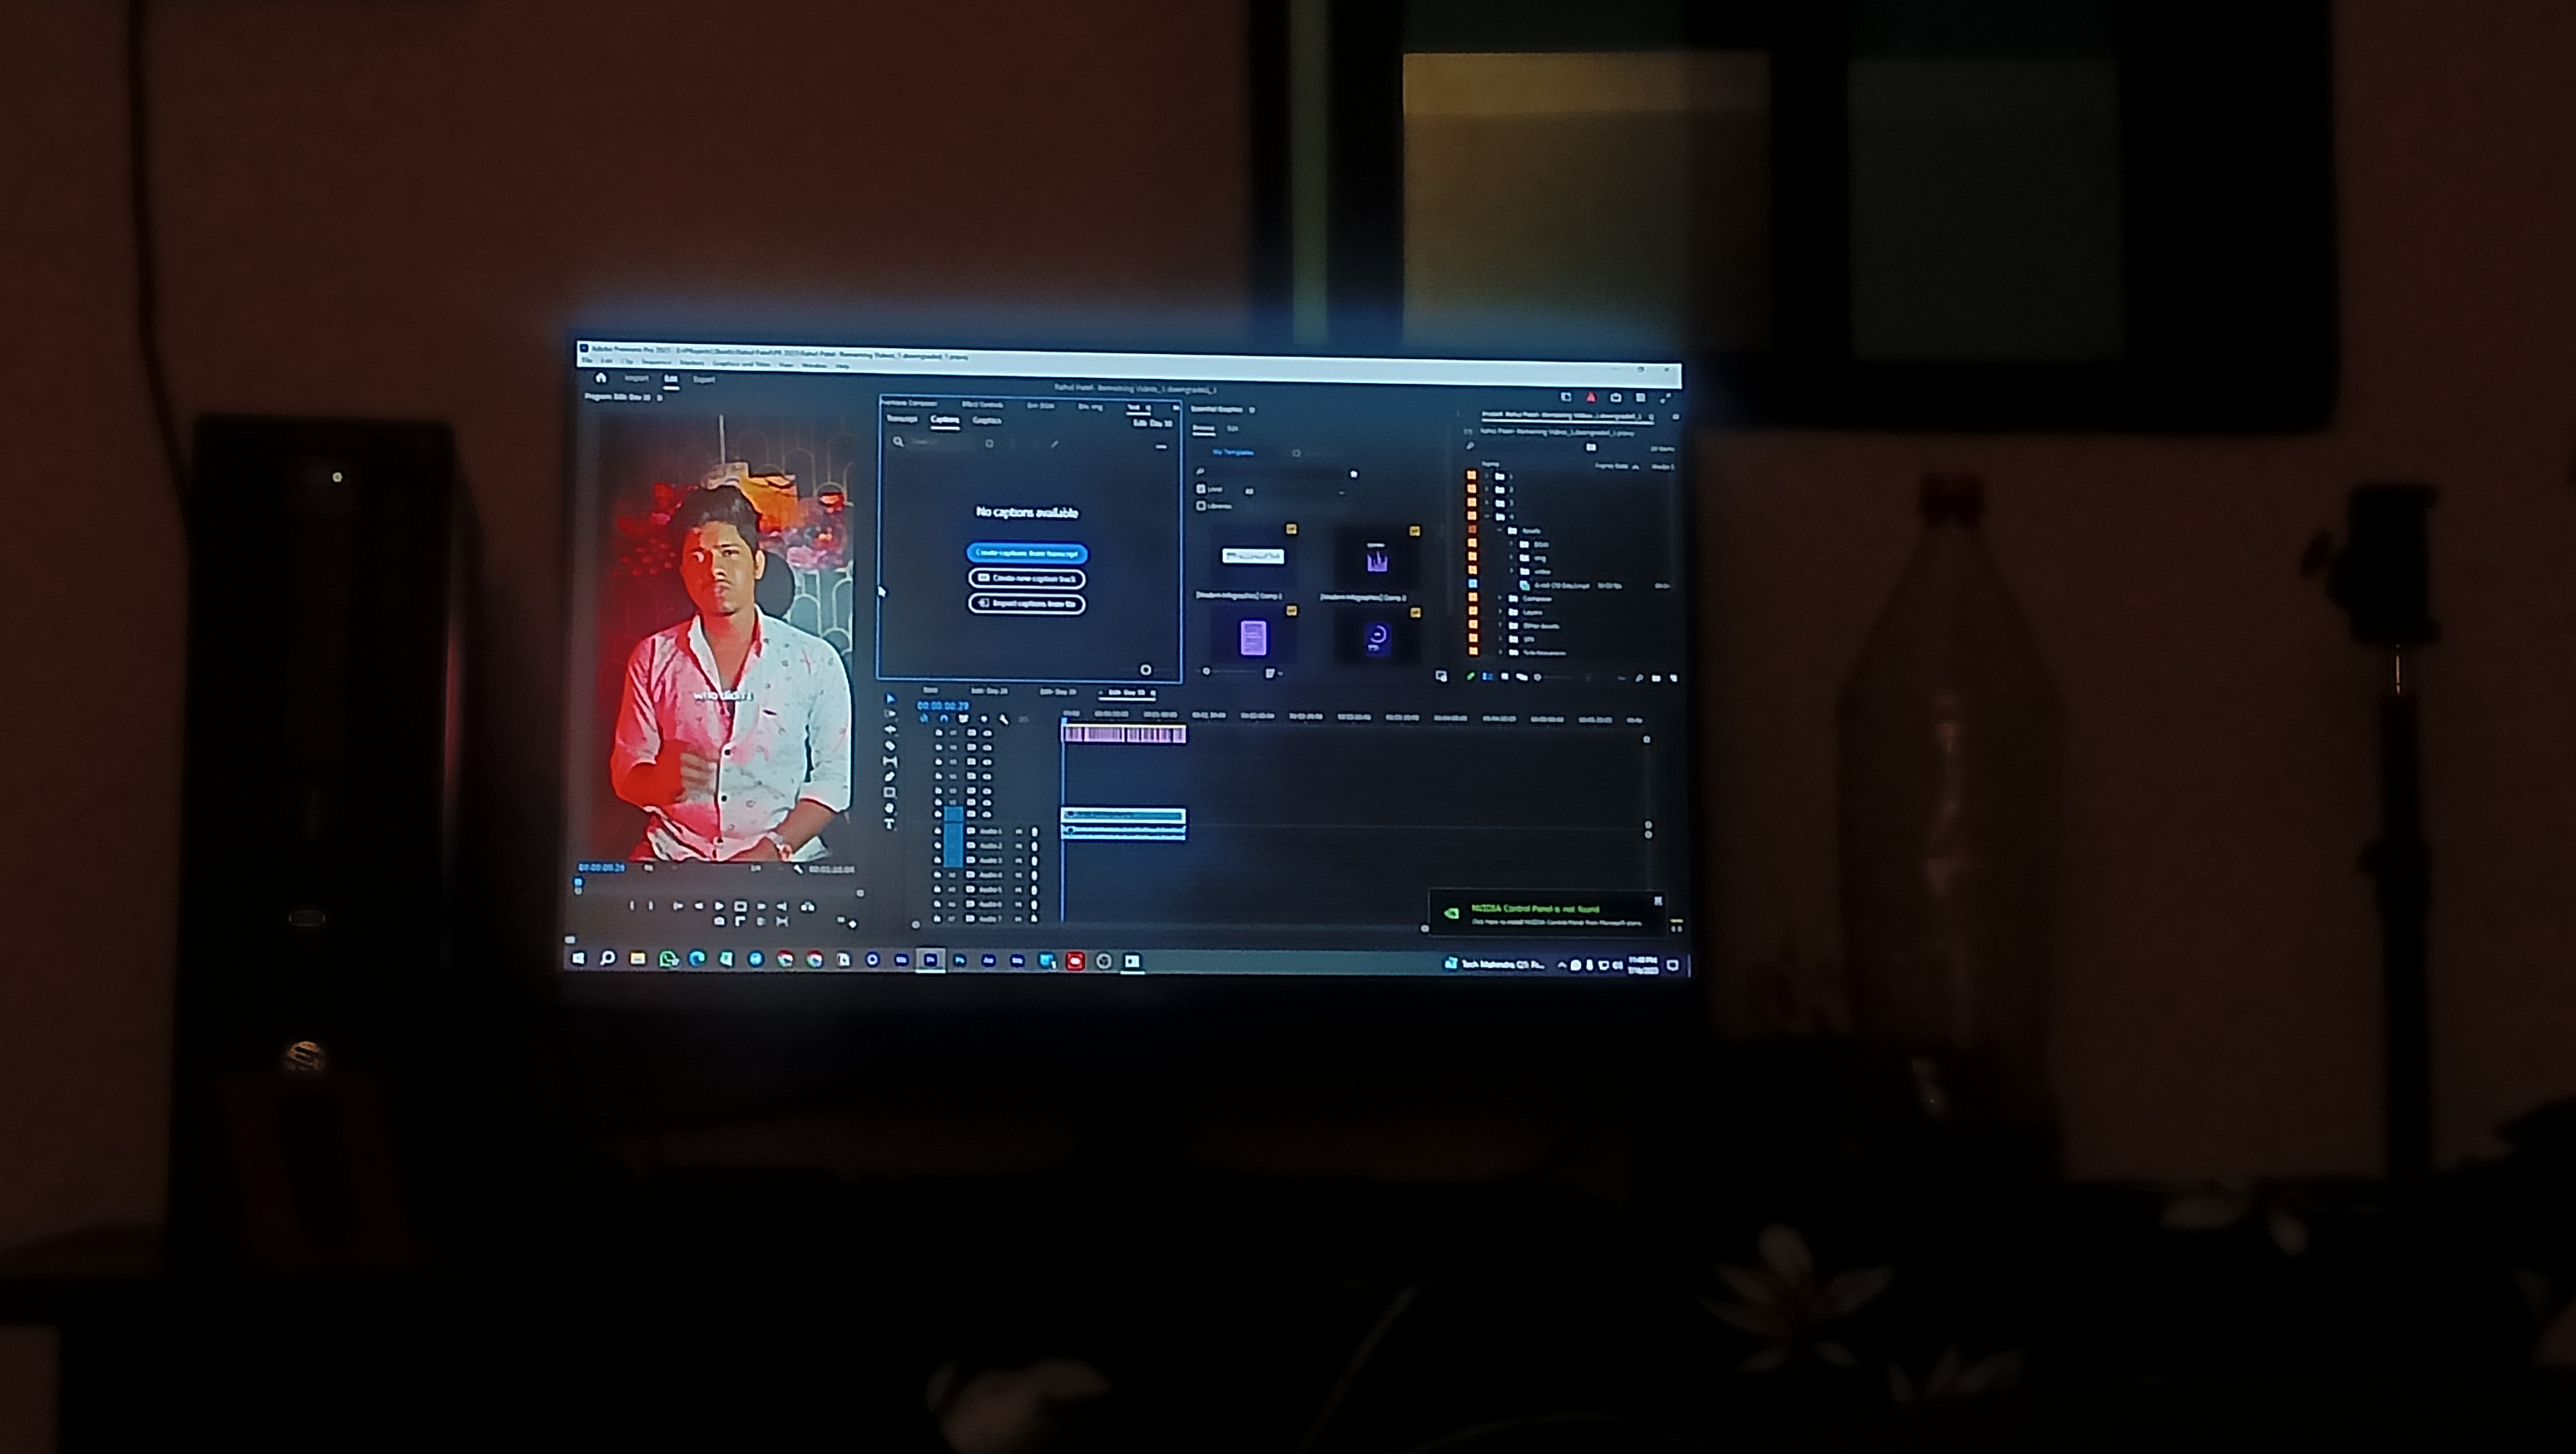The width and height of the screenshot is (2576, 1454).
Task: Click the search magnifier in the Captions panel
Action: coord(898,442)
